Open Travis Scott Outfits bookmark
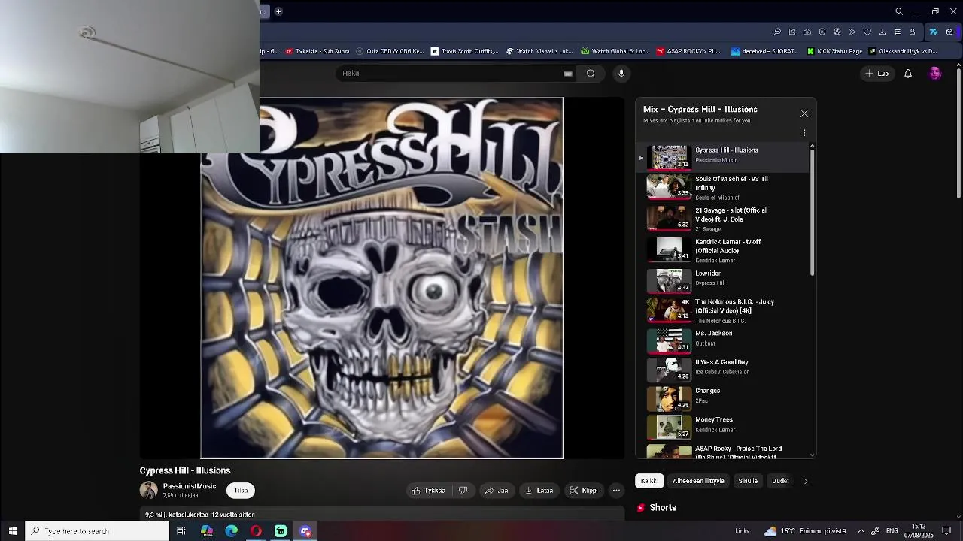Image resolution: width=963 pixels, height=541 pixels. tap(465, 51)
